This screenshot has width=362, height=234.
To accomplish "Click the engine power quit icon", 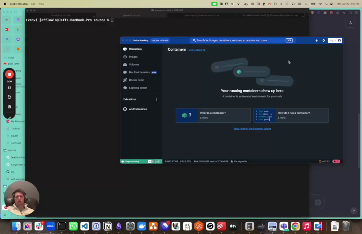I will point(157,162).
